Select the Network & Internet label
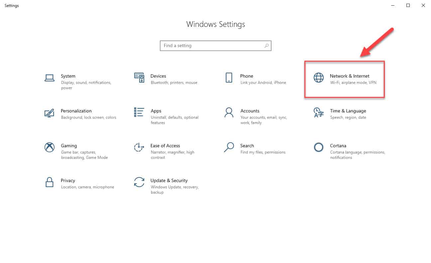The image size is (431, 263). coord(350,76)
